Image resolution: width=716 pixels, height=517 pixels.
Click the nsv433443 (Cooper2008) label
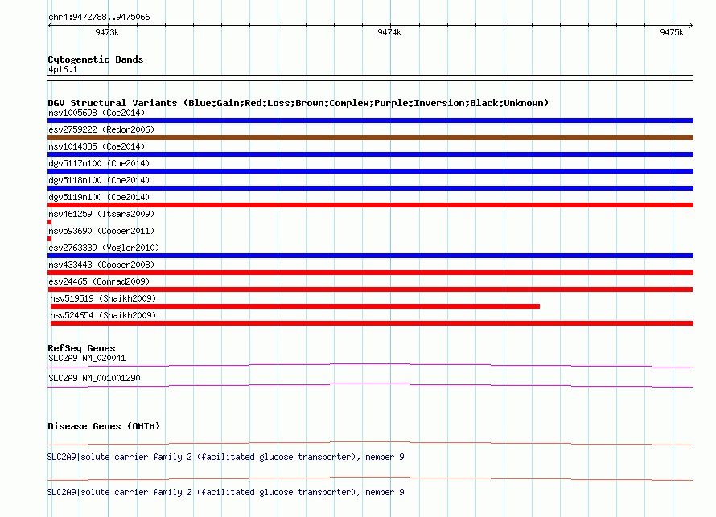tap(101, 265)
